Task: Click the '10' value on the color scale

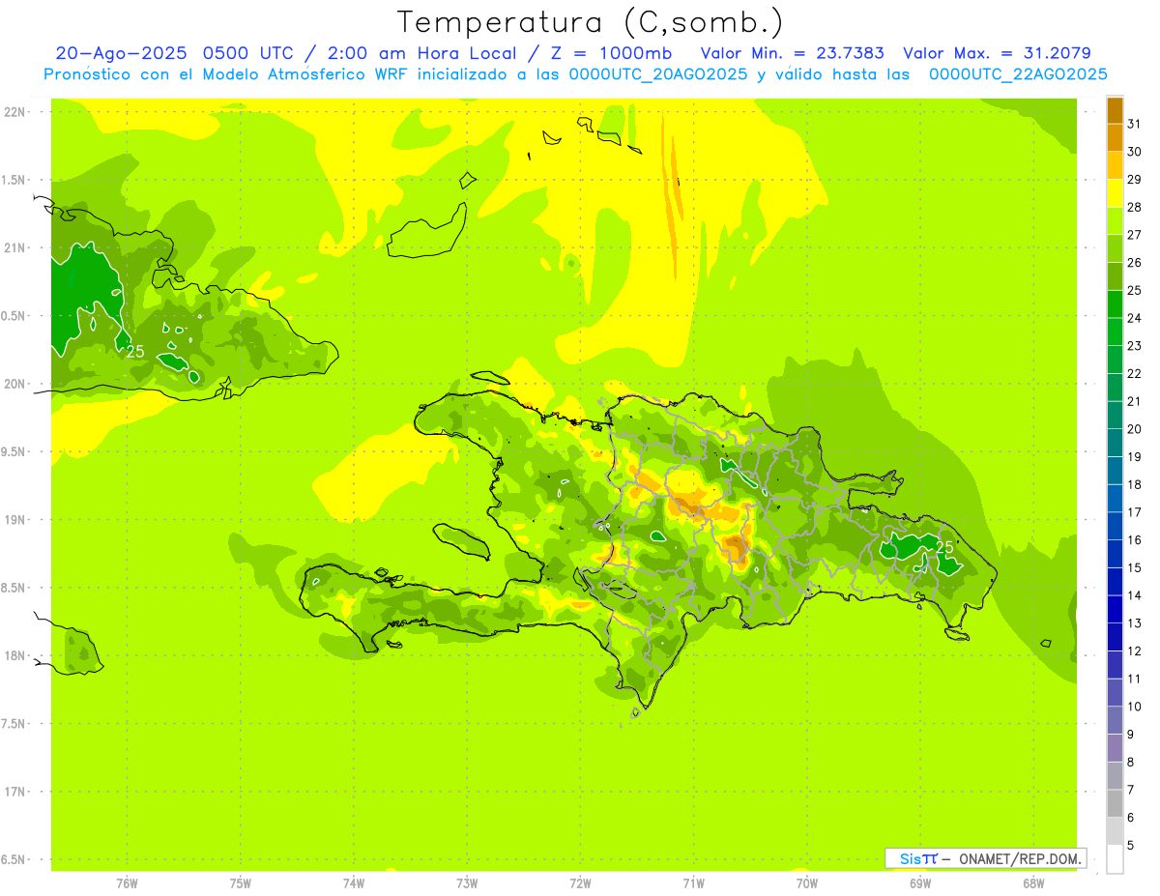Action: click(x=1135, y=707)
